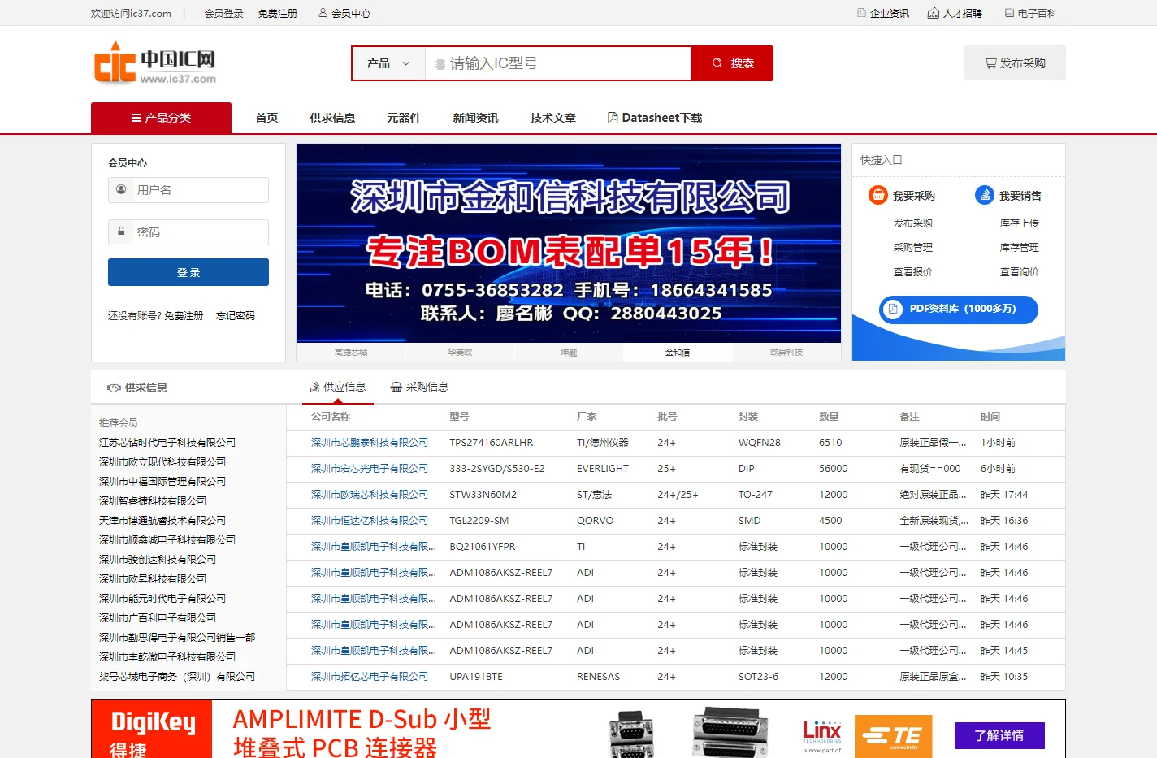1157x758 pixels.
Task: Click the 发布采购 button in header
Action: [1015, 63]
